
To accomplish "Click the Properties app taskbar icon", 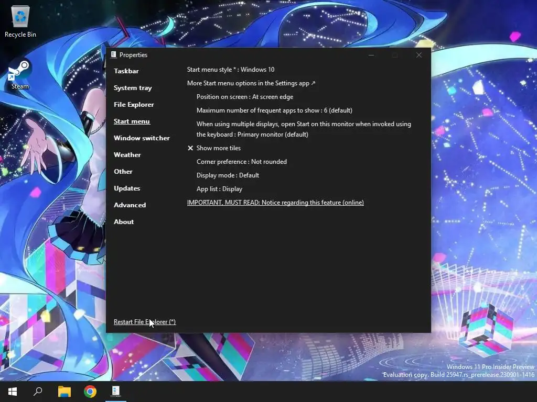I will pos(116,391).
